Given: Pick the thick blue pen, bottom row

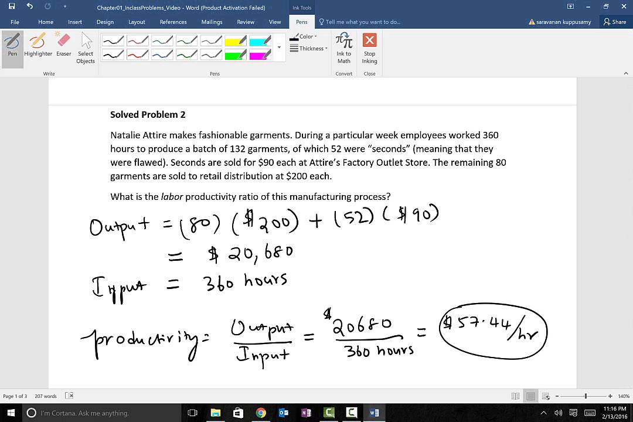Looking at the screenshot, I should (162, 54).
